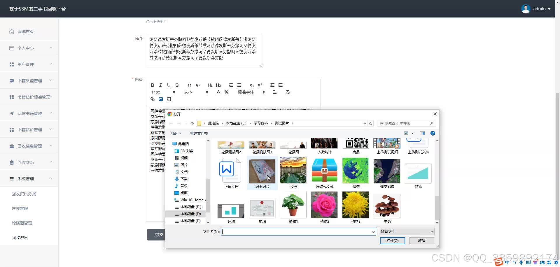Toggle bold formatting in the editor
This screenshot has width=560, height=267.
[152, 85]
